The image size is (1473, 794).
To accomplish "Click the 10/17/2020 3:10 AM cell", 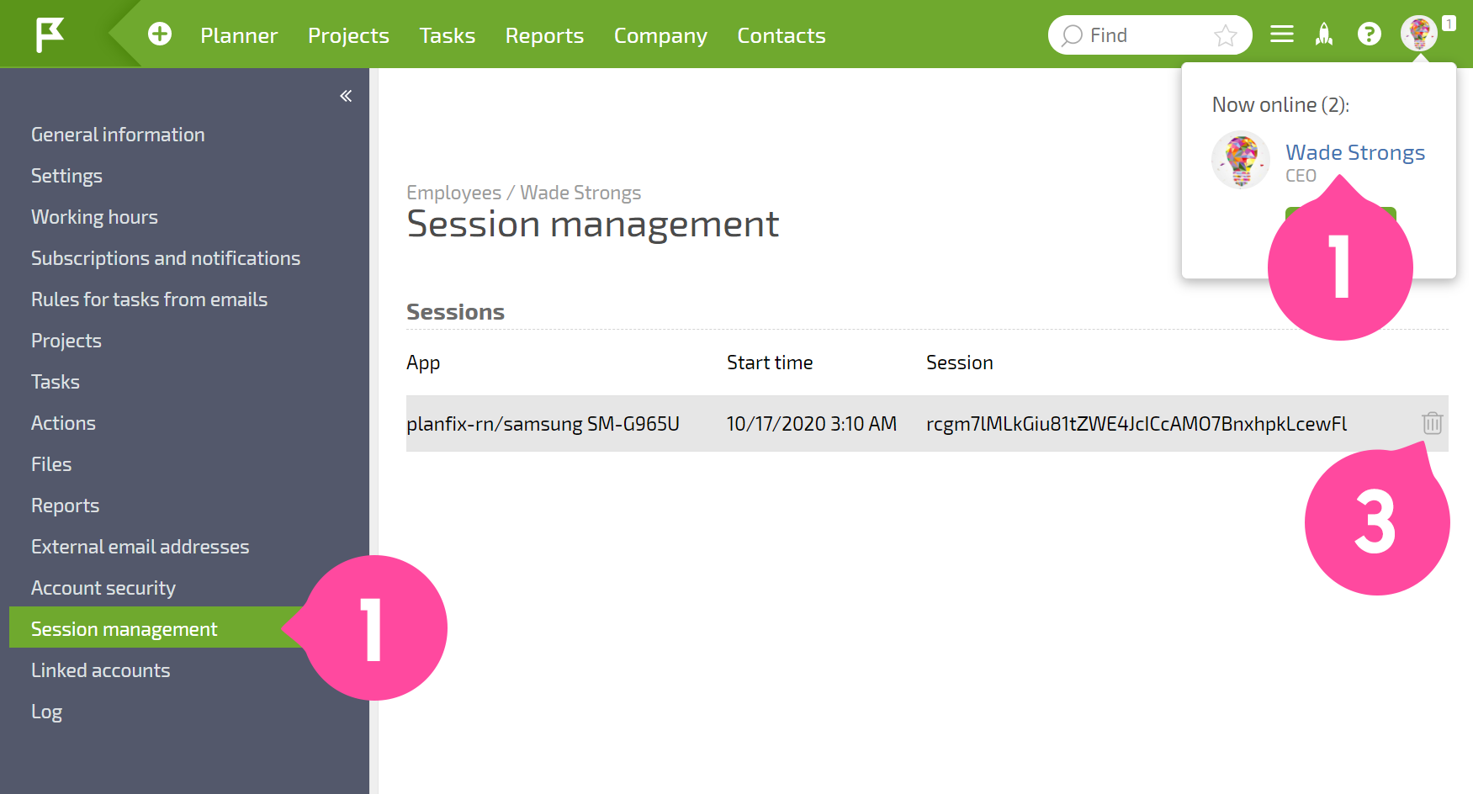I will pos(812,423).
